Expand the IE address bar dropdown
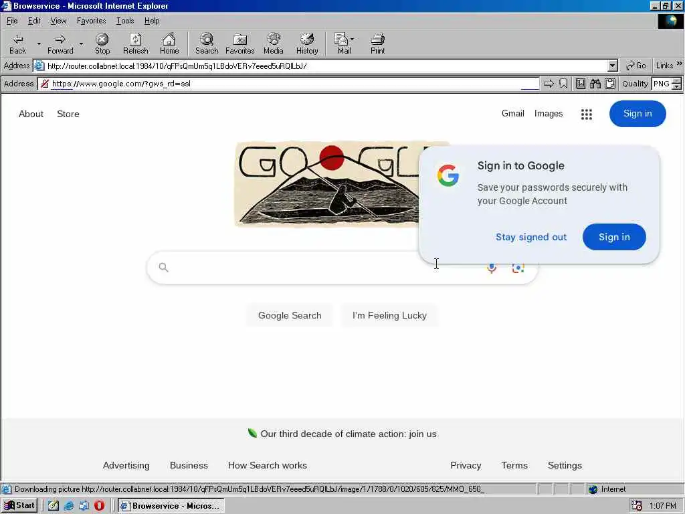This screenshot has height=514, width=685. (x=613, y=66)
